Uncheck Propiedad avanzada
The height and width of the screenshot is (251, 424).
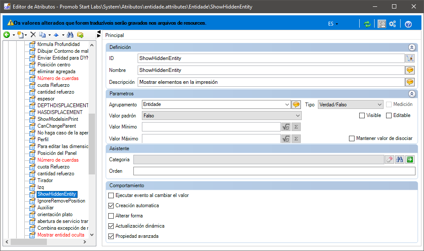(x=111, y=237)
